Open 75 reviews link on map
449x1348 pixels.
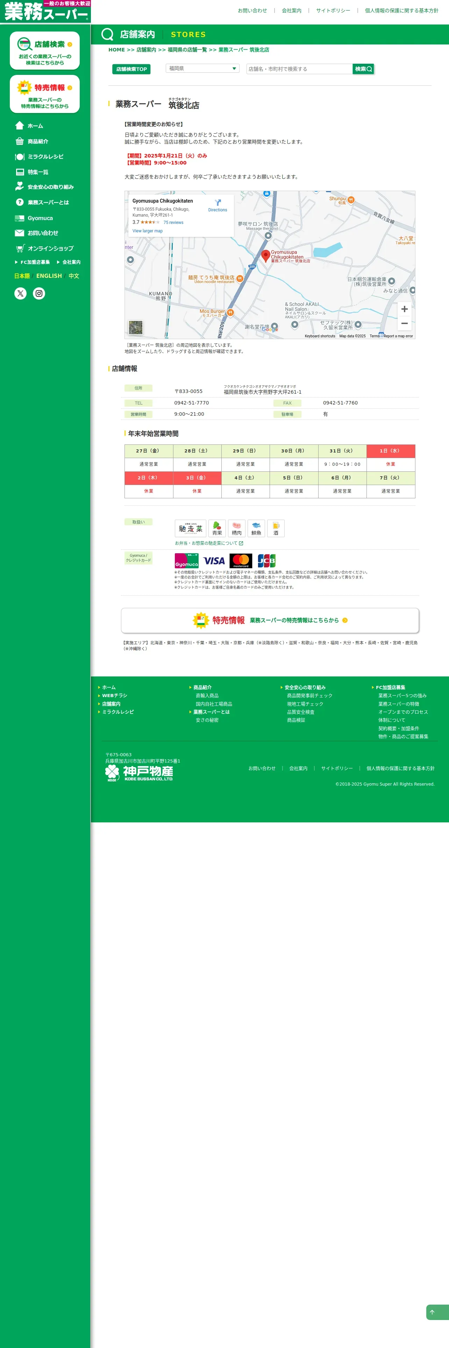click(173, 223)
